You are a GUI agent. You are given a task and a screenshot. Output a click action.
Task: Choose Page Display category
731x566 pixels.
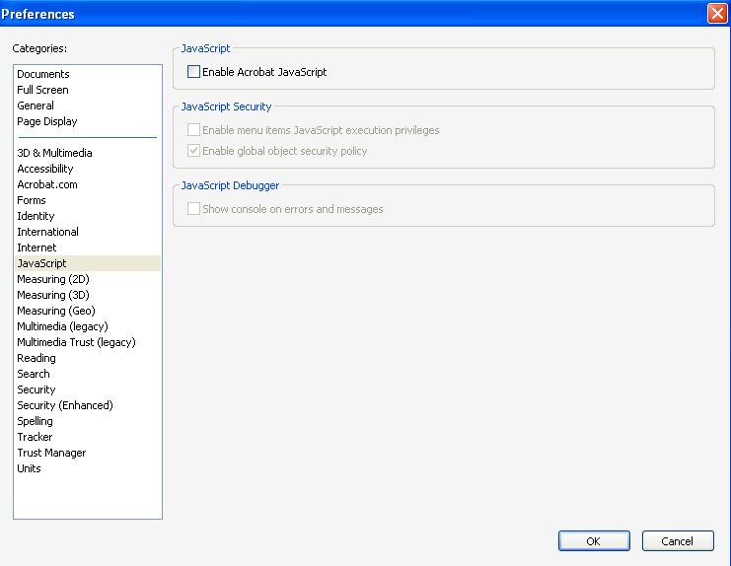pos(46,121)
